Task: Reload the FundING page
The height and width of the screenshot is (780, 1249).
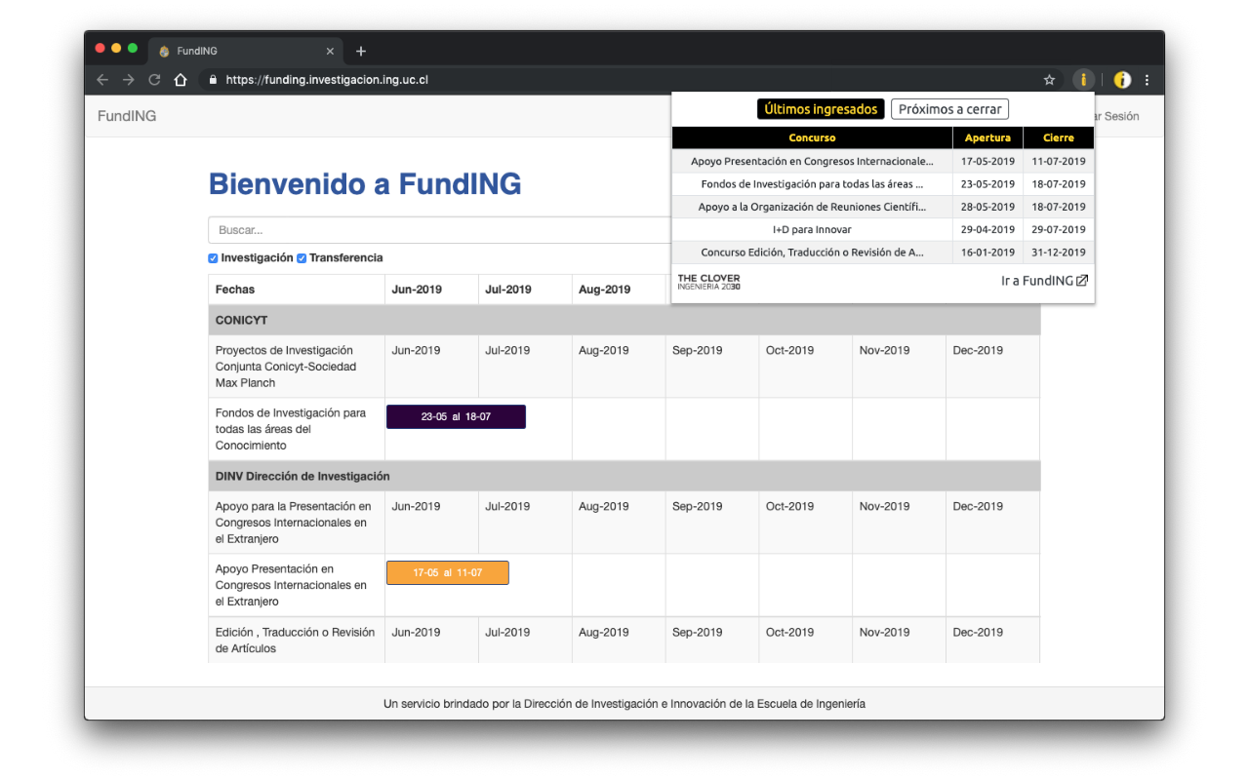Action: [154, 80]
